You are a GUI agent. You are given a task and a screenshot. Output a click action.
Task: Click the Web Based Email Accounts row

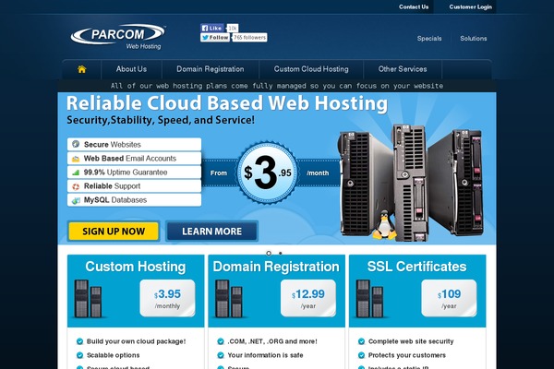point(134,158)
